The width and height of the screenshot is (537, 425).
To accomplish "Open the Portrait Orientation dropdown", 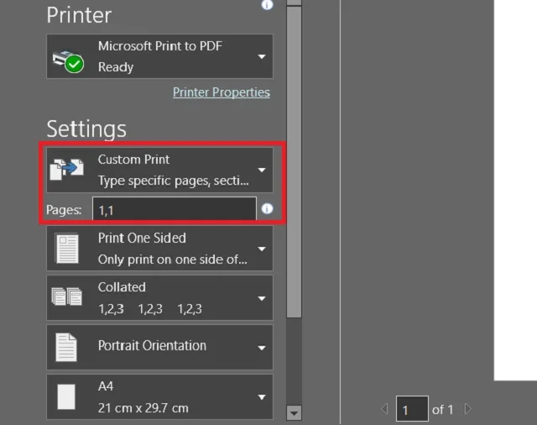I will [159, 347].
